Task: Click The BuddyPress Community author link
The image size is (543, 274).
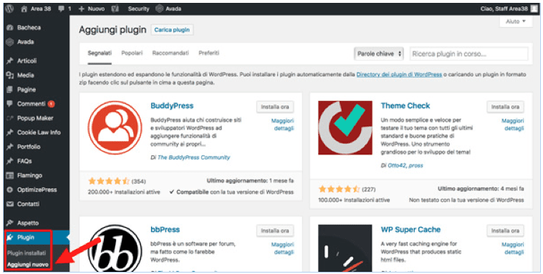Action: [193, 157]
